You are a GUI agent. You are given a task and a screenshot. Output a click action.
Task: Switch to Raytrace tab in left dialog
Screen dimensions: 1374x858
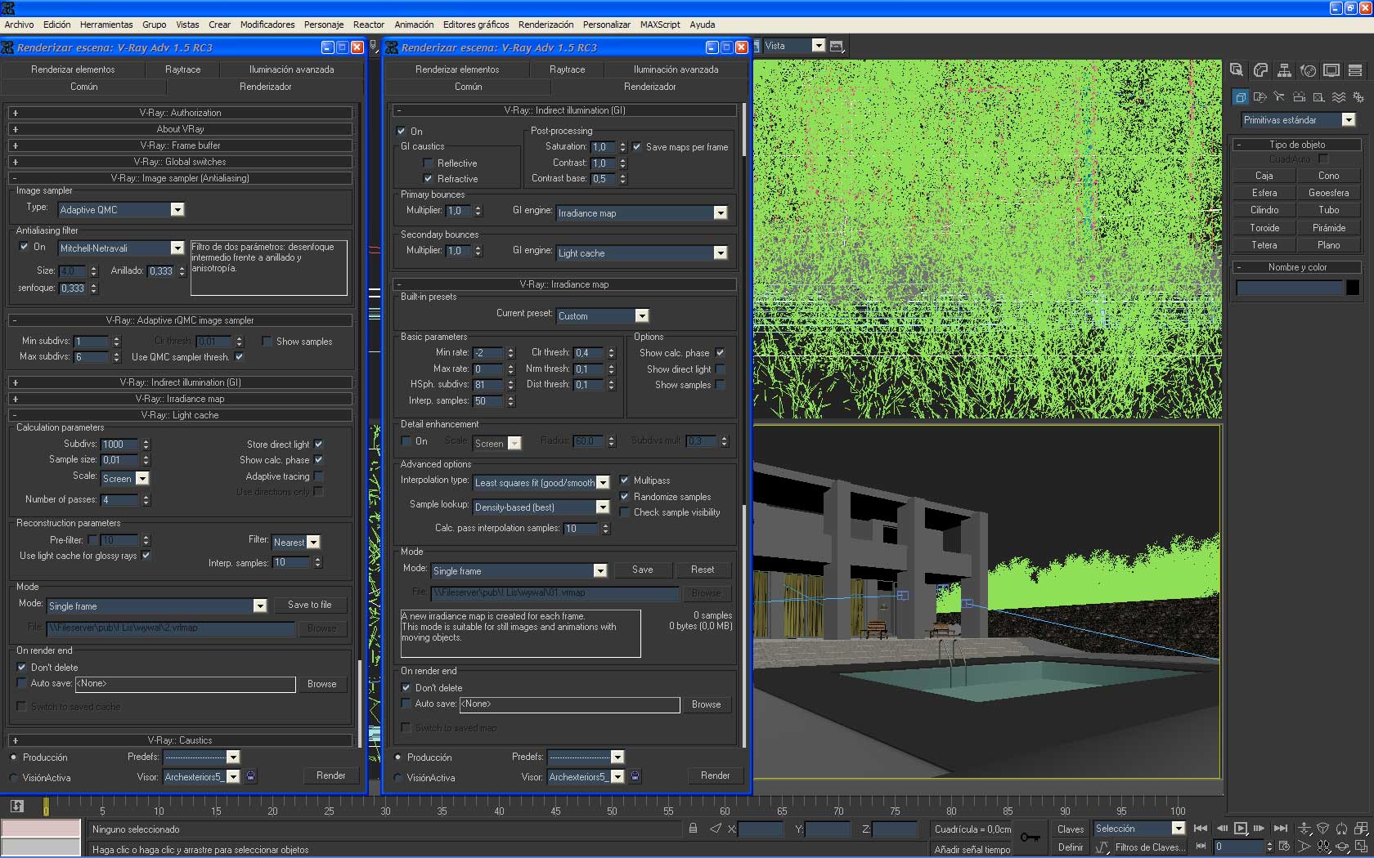tap(182, 69)
